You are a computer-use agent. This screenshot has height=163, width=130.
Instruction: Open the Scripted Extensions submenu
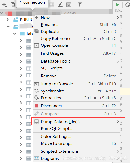[77, 151]
